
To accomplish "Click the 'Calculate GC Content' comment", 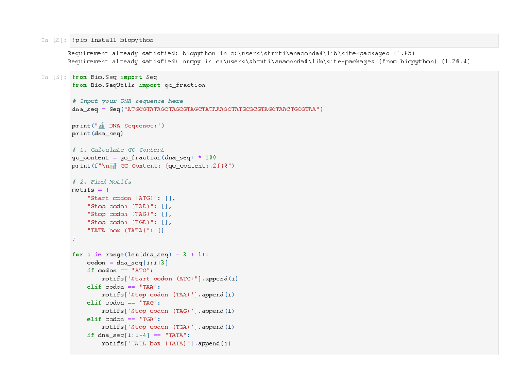I will (x=118, y=150).
